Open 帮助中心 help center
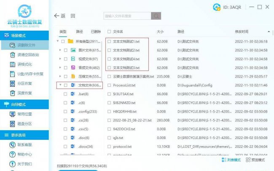Viewport: 274px width, 171px height. 21,155
